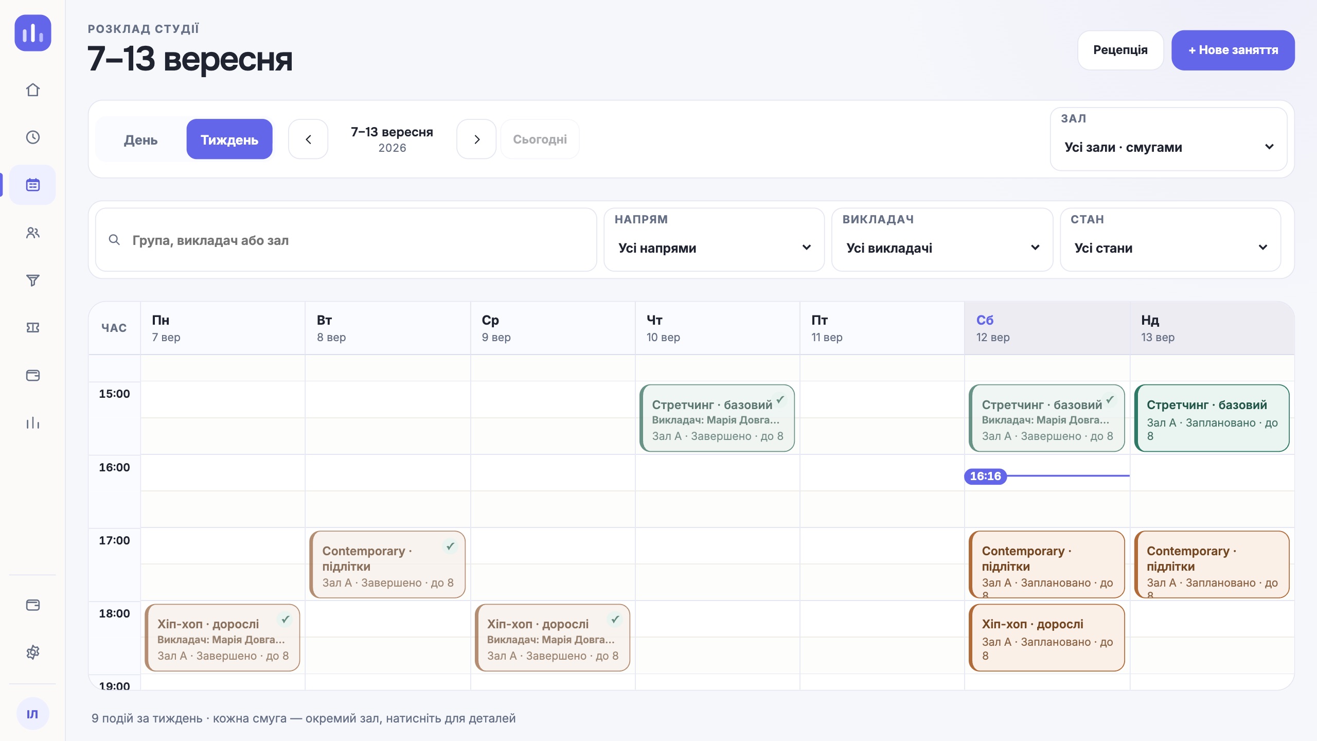Open the home icon in sidebar
The width and height of the screenshot is (1317, 741).
point(33,90)
